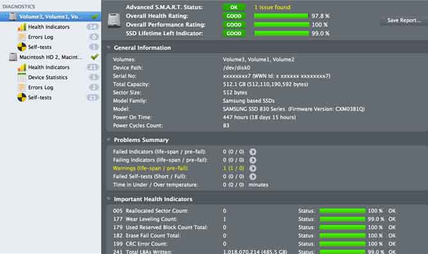Click the '97.8 %' health rating value
428x254 pixels.
click(x=320, y=16)
